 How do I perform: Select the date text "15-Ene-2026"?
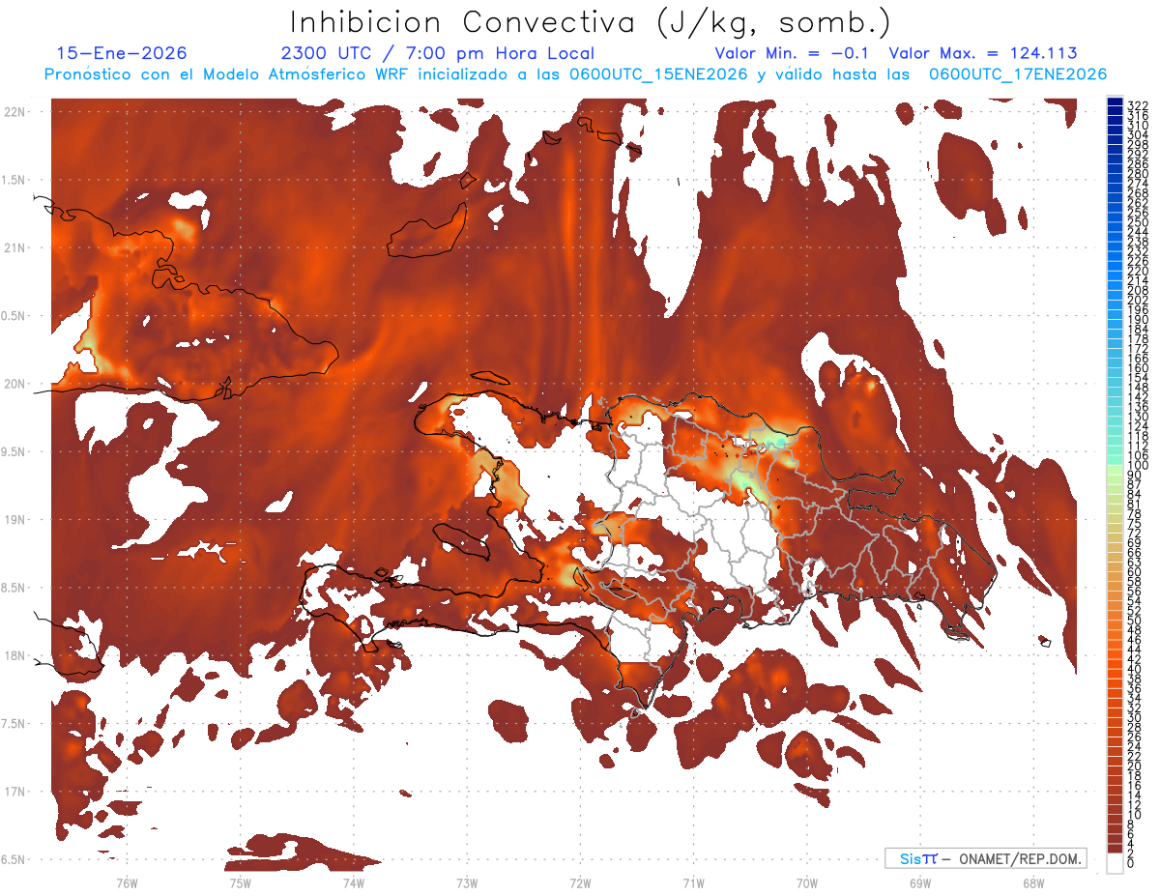122,53
